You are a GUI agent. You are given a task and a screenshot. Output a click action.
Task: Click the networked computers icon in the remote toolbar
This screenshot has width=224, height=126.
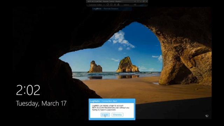[118, 5]
